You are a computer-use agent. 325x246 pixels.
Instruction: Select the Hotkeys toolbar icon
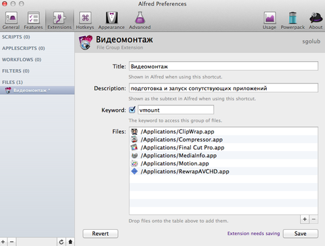[85, 20]
